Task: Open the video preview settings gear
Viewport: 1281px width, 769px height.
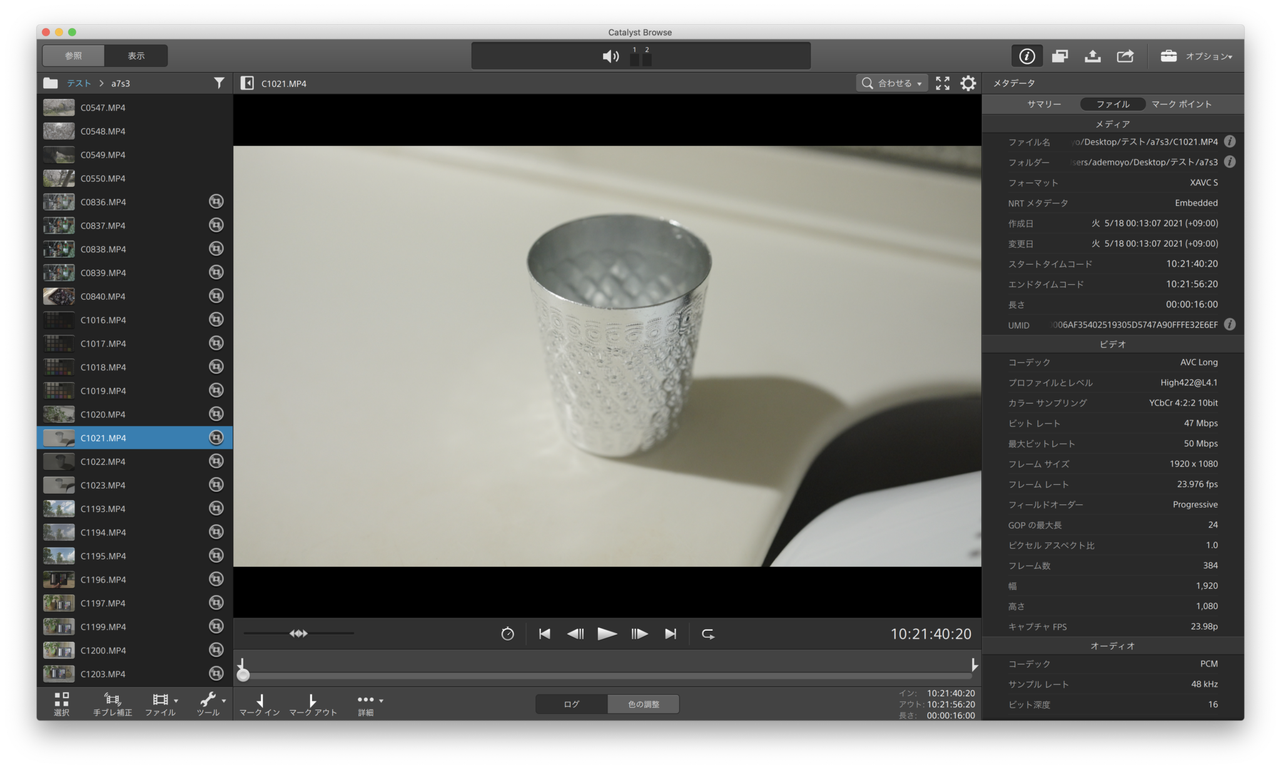Action: (968, 83)
